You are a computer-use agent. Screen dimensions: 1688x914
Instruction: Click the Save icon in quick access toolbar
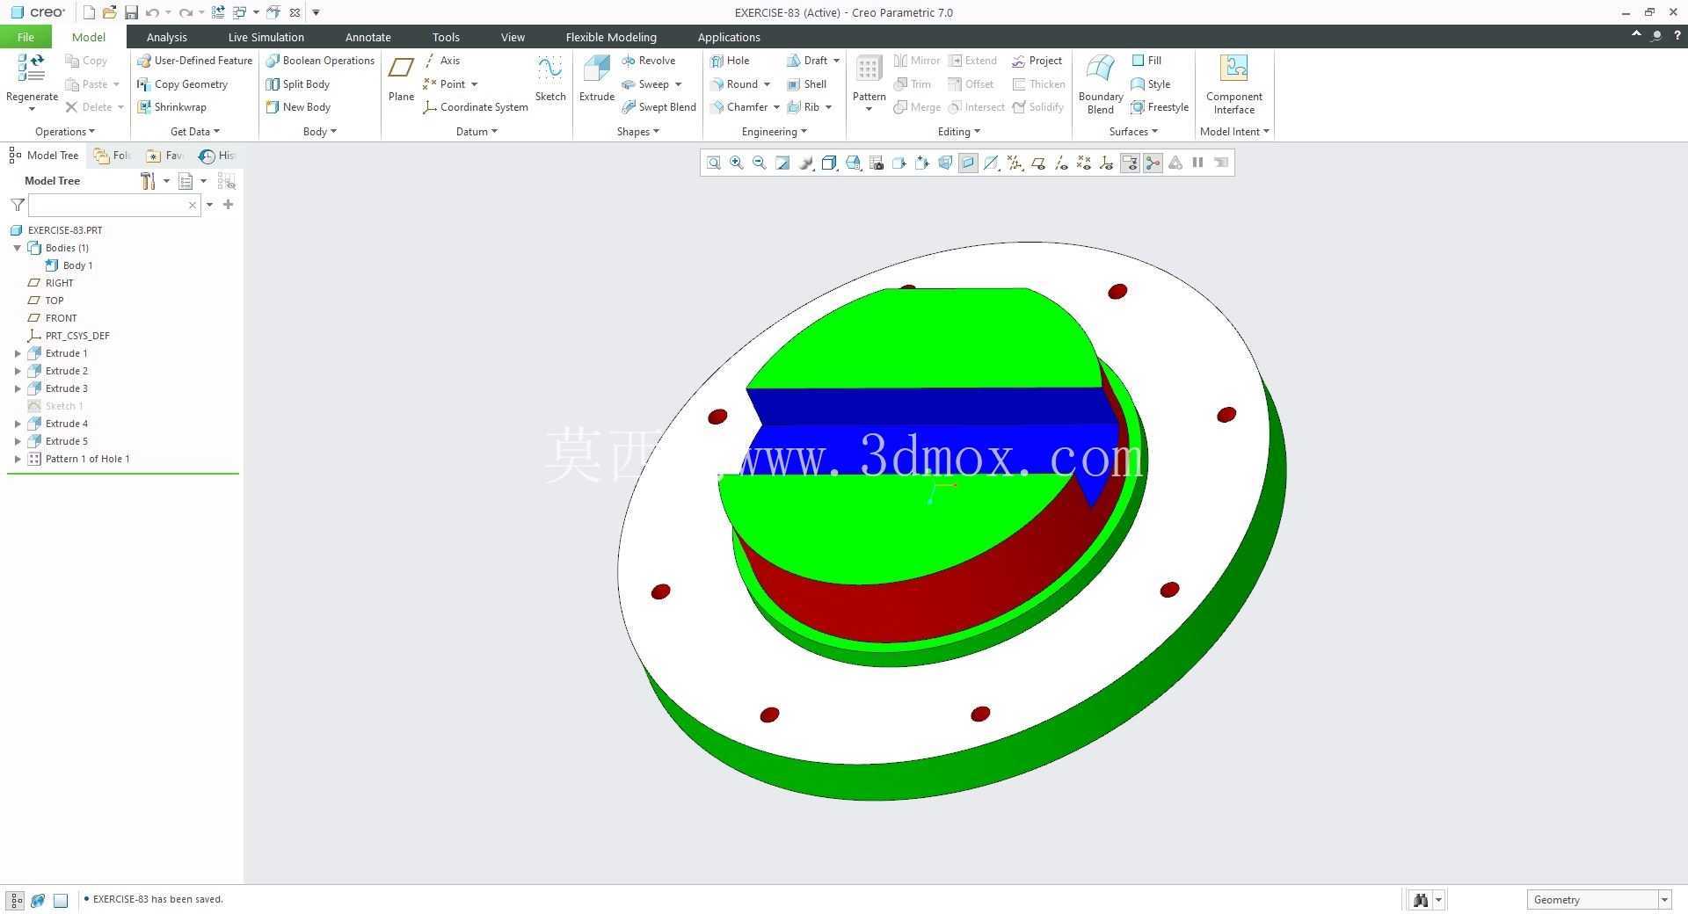pyautogui.click(x=131, y=12)
